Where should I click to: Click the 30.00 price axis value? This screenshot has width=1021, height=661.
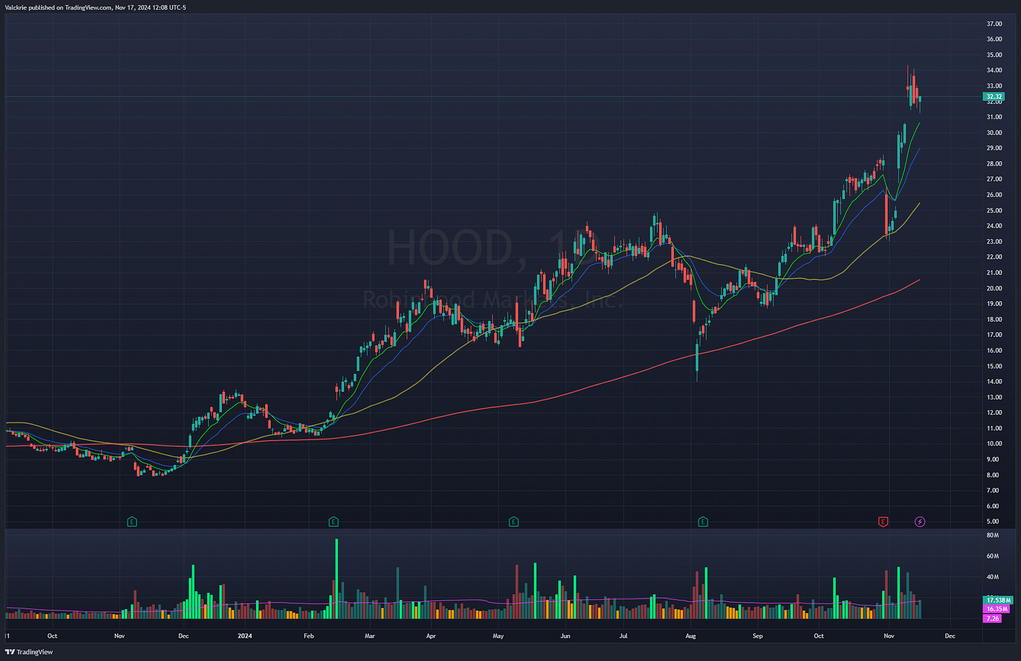point(994,132)
